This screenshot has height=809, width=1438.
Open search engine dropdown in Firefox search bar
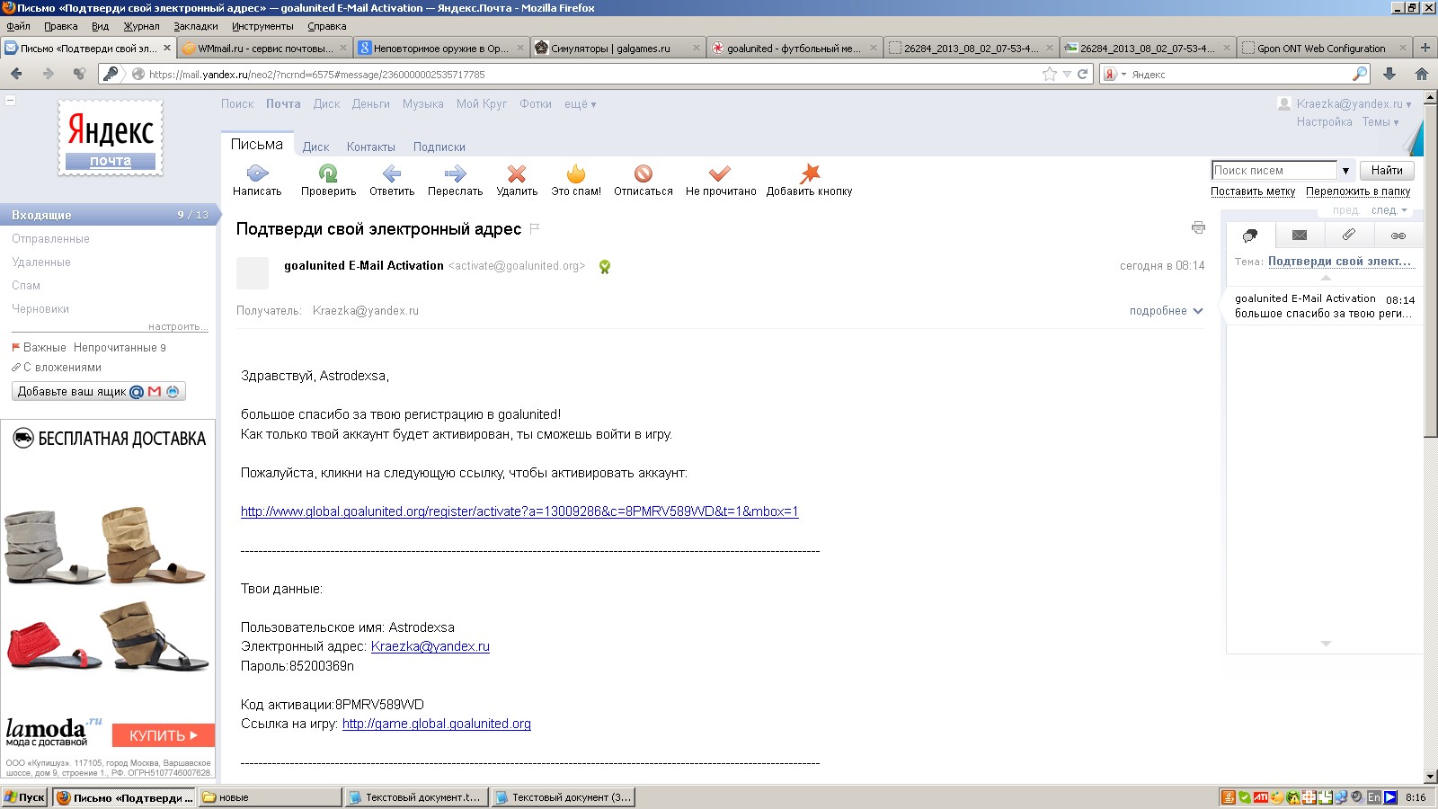[1114, 74]
